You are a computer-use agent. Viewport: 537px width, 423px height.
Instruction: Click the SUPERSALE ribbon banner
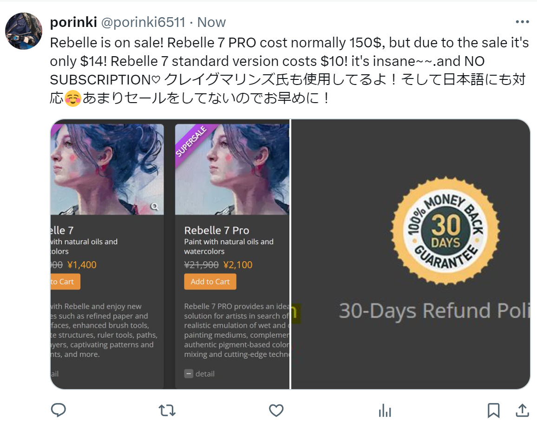[x=191, y=141]
